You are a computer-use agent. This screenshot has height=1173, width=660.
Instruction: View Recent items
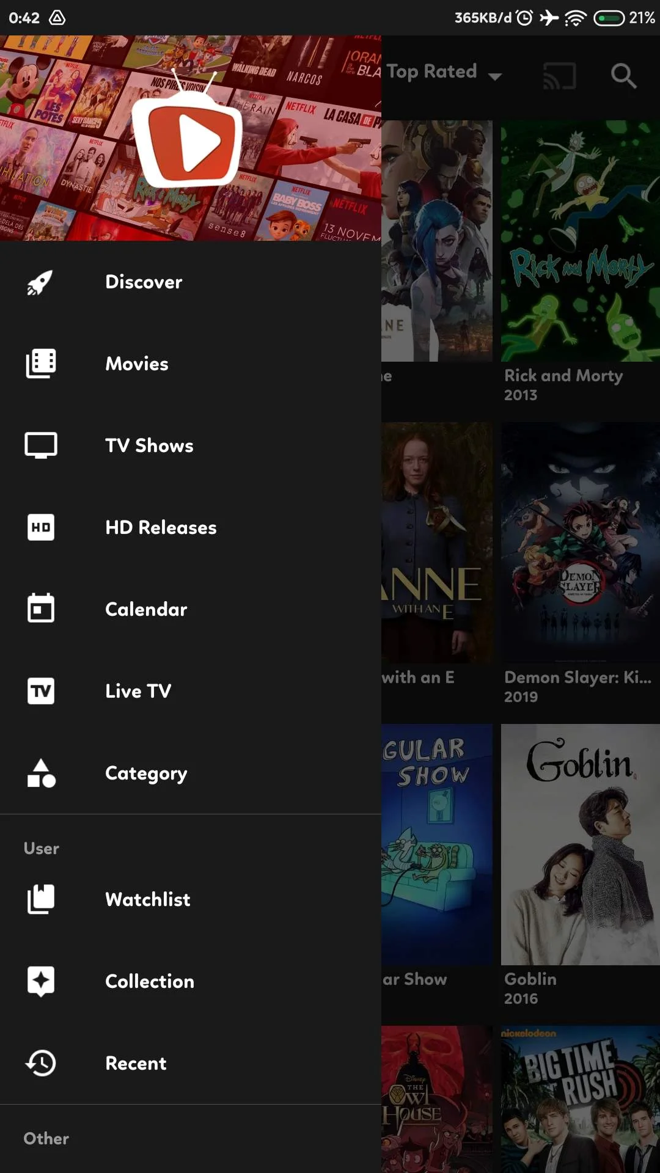click(191, 1063)
